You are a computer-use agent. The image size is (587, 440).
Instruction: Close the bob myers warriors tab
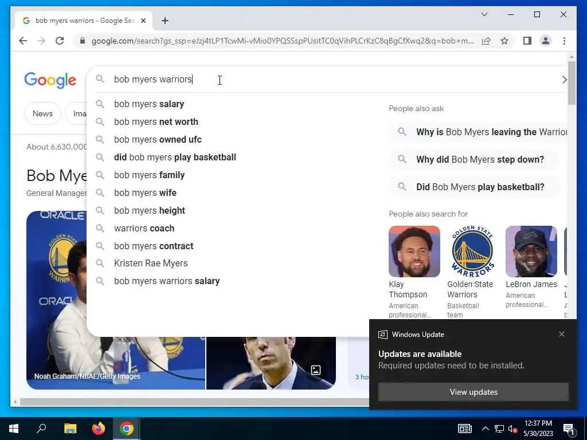(x=143, y=21)
